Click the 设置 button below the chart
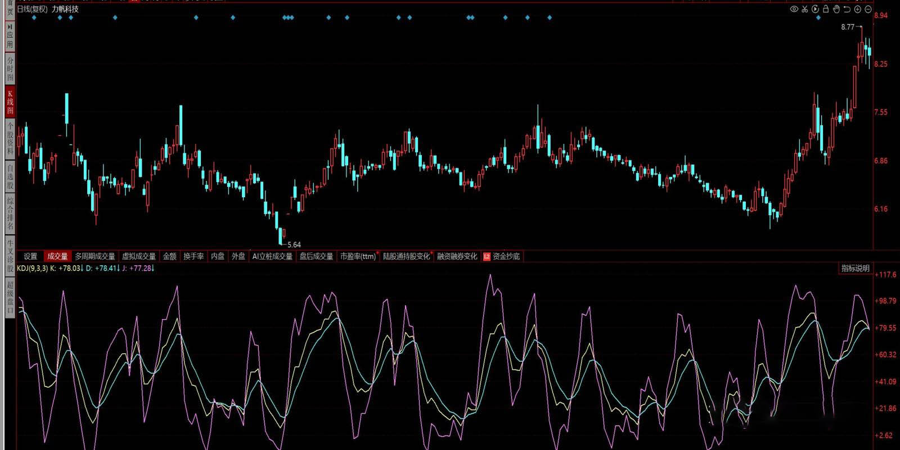The image size is (900, 450). [30, 256]
